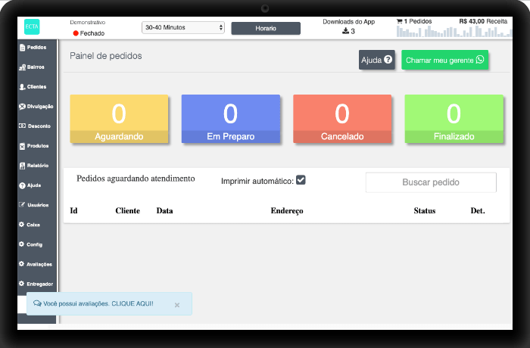Click the R$ 43,00 Receita text
This screenshot has width=530, height=348.
[483, 21]
